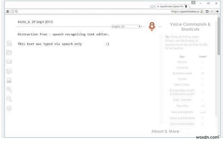Click the grayed-out arrow next to reload
The image size is (223, 141).
pyautogui.click(x=212, y=11)
